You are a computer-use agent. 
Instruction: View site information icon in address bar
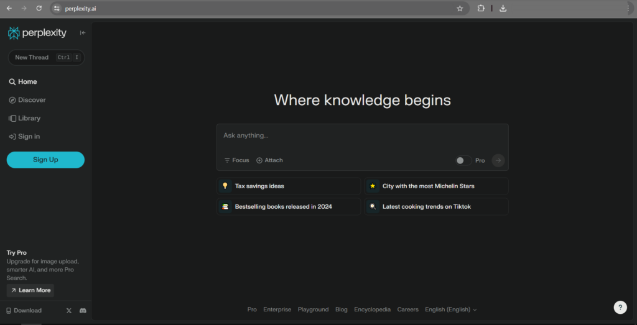coord(57,8)
